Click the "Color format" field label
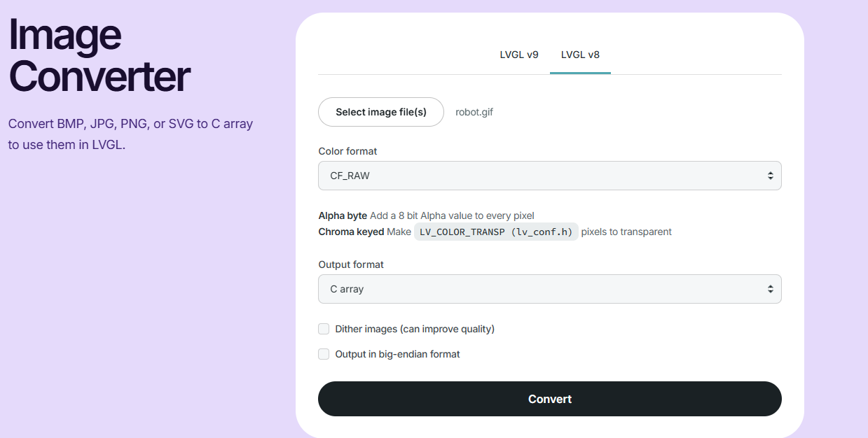 [347, 151]
